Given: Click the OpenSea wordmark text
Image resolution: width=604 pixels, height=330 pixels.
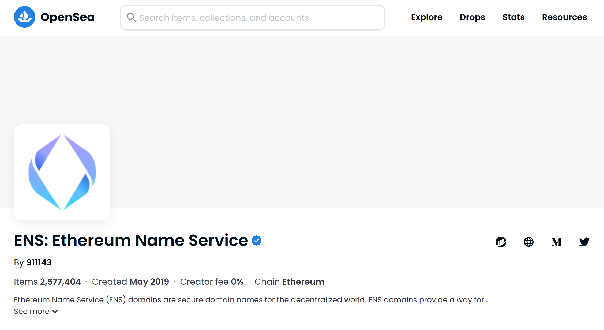Looking at the screenshot, I should click(x=67, y=17).
